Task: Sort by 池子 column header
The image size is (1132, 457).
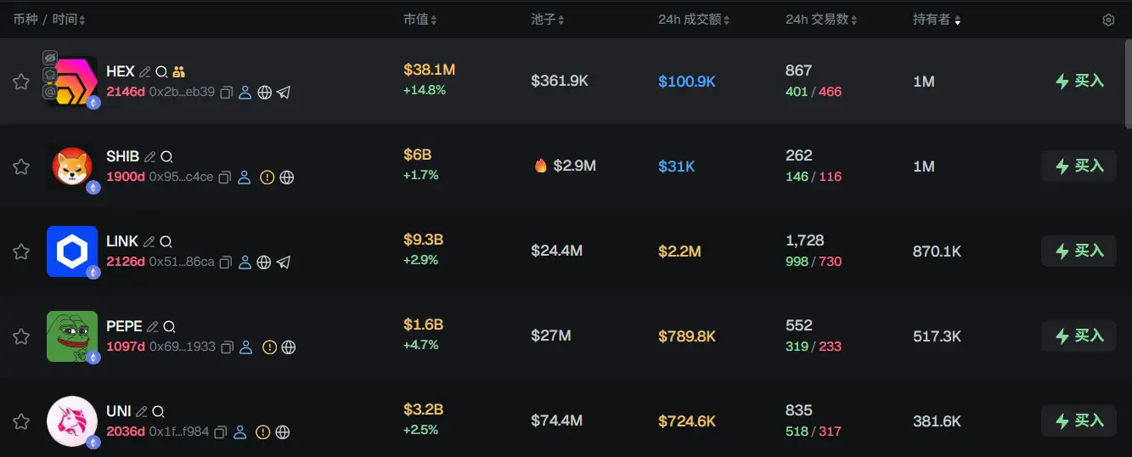Action: pyautogui.click(x=547, y=20)
